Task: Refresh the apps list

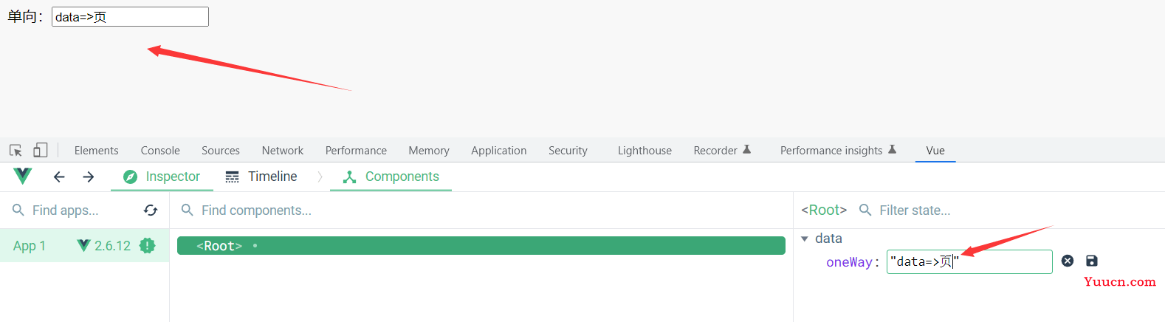Action: coord(151,210)
